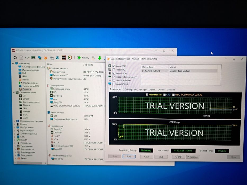This screenshot has width=247, height=185.
Task: Uncheck the Stress cache checkbox
Action: click(114, 73)
